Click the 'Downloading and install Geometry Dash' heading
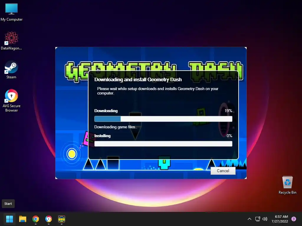302x226 pixels. click(138, 79)
